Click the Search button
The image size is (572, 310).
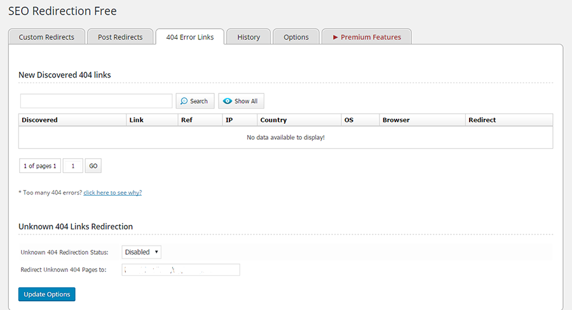click(x=195, y=101)
